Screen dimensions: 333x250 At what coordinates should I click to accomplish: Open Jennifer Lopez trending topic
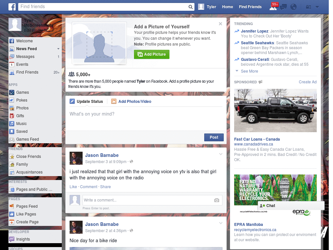coord(254,31)
